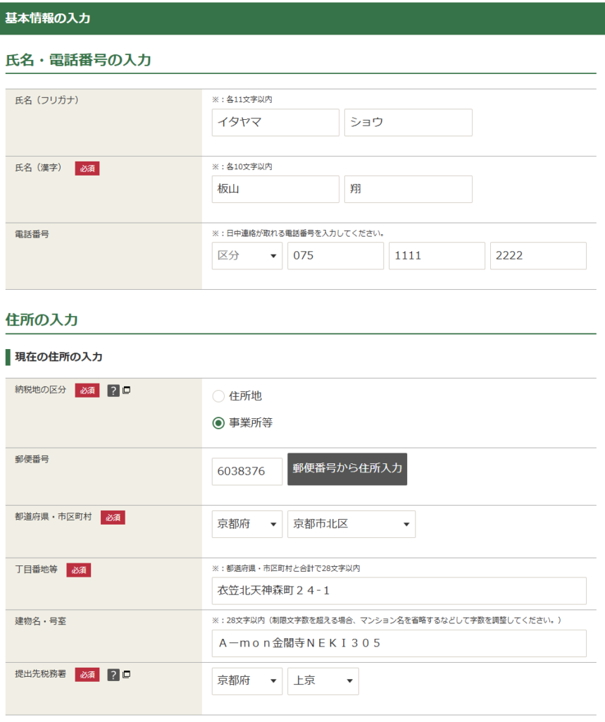Viewport: 605px width, 722px height.
Task: Click the furigana given name field ショウ
Action: pyautogui.click(x=408, y=122)
